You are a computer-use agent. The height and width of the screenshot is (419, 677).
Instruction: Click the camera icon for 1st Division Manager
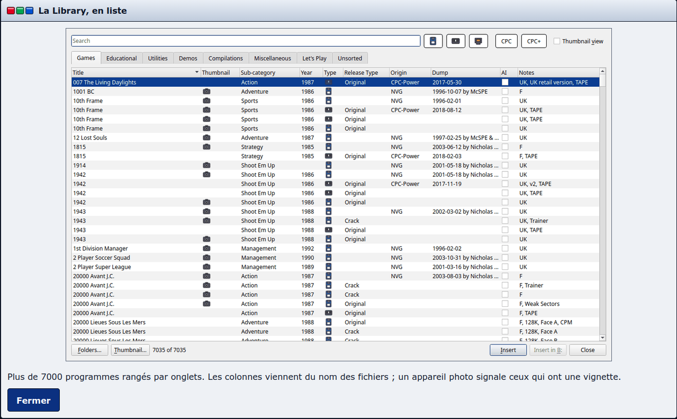coord(206,248)
